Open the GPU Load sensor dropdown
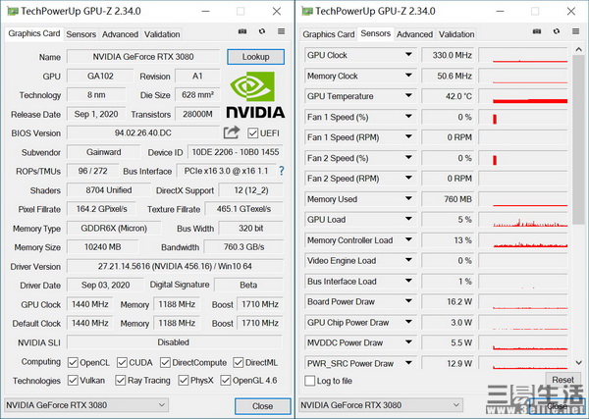 click(408, 219)
